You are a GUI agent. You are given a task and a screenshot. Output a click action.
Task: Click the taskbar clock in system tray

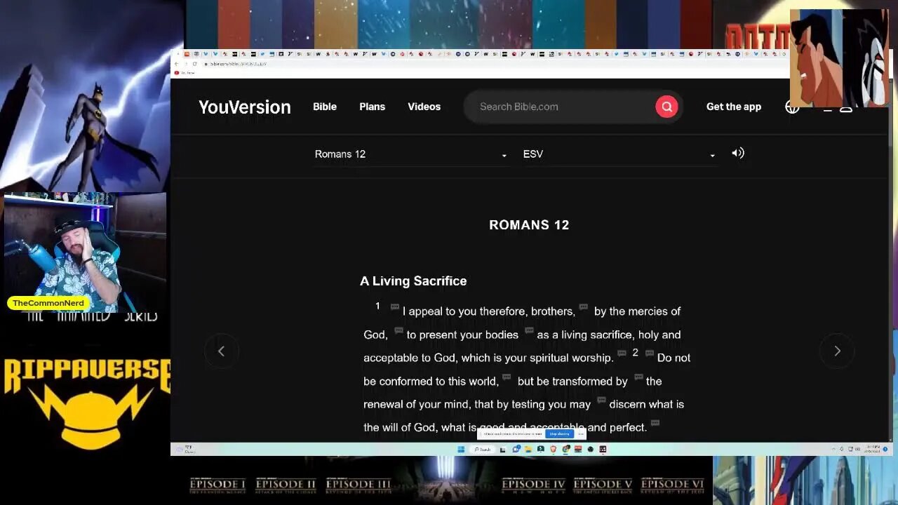(x=873, y=449)
